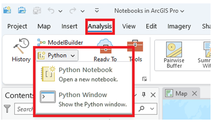Click the Undo arrow icon
The height and width of the screenshot is (124, 213).
(x=51, y=11)
